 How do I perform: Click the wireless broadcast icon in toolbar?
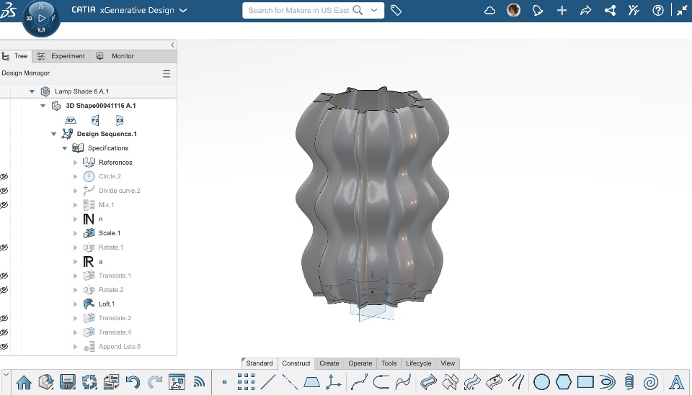199,382
